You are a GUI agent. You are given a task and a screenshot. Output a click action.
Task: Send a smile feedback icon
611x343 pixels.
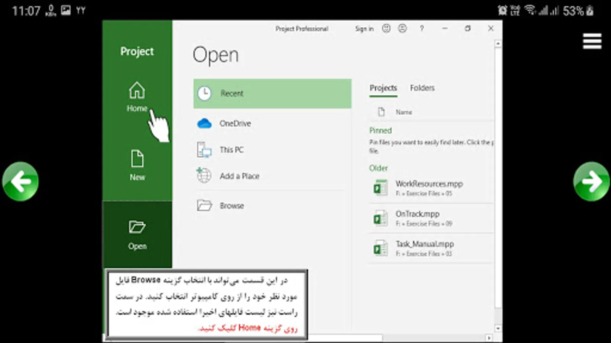[x=386, y=28]
